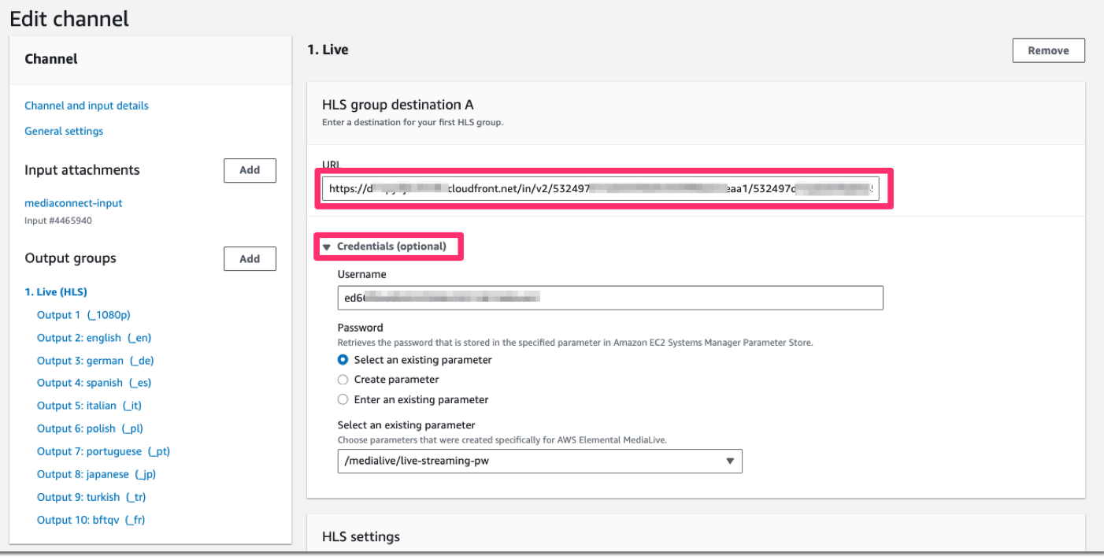Focus the Username text field
1104x560 pixels.
pos(609,298)
